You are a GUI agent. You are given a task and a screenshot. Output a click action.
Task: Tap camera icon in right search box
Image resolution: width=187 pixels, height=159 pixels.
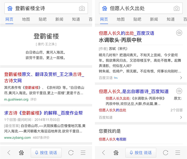[177, 9]
